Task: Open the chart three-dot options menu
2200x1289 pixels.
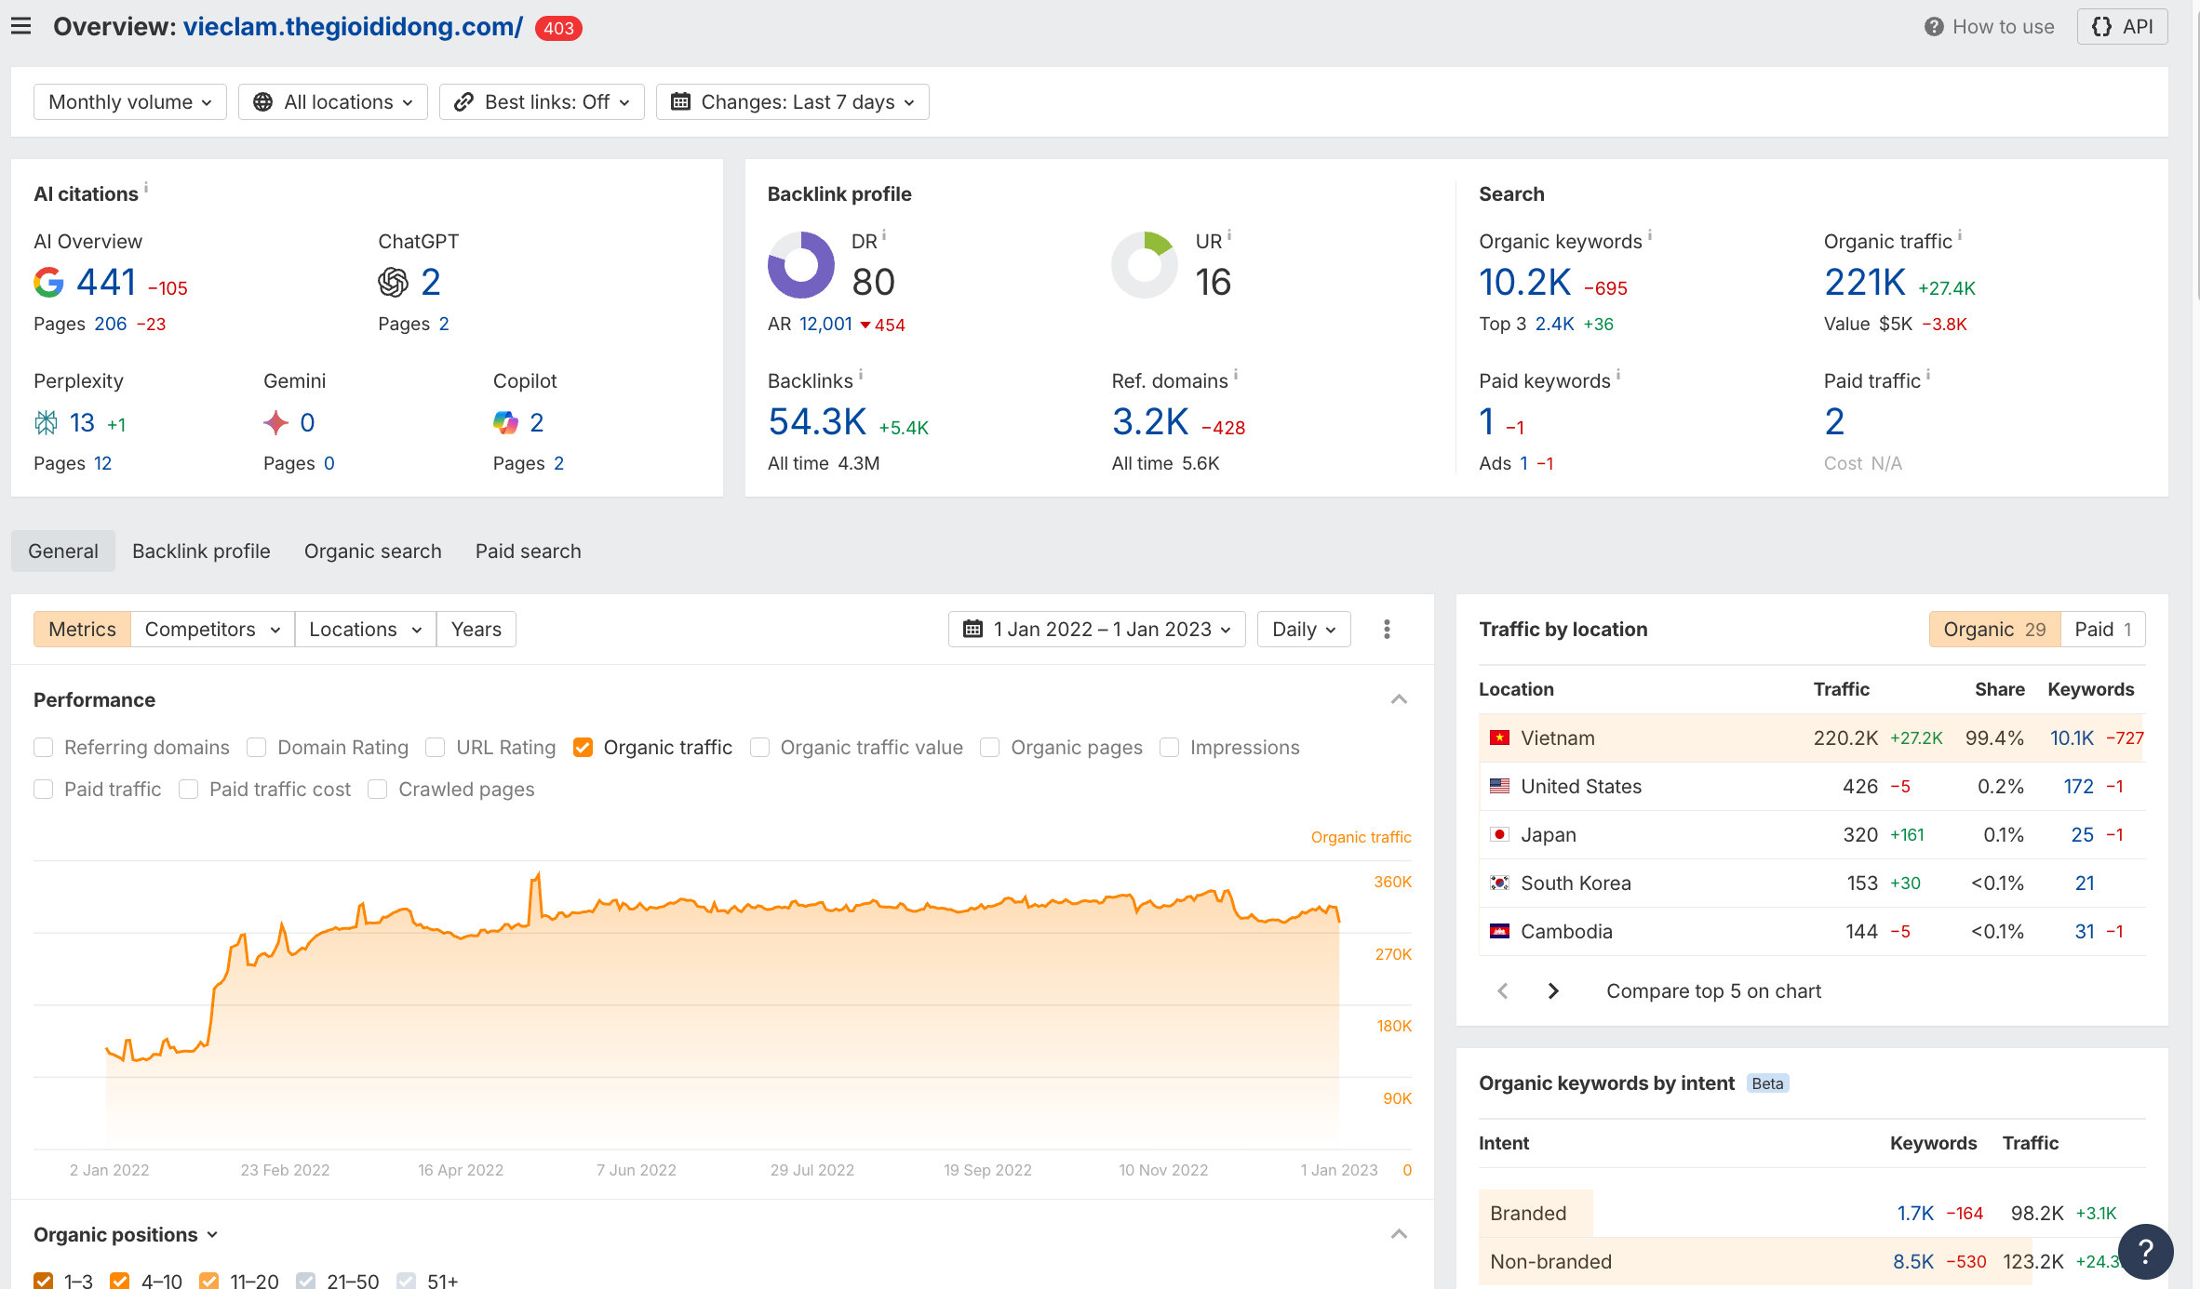Action: [x=1387, y=630]
